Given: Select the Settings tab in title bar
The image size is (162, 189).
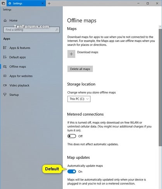Looking at the screenshot, I should pos(26,3).
